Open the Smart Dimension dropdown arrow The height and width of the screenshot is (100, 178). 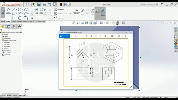[8, 19]
